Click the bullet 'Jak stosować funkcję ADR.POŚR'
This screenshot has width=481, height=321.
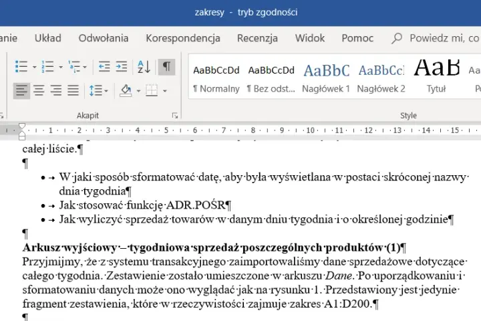click(142, 205)
